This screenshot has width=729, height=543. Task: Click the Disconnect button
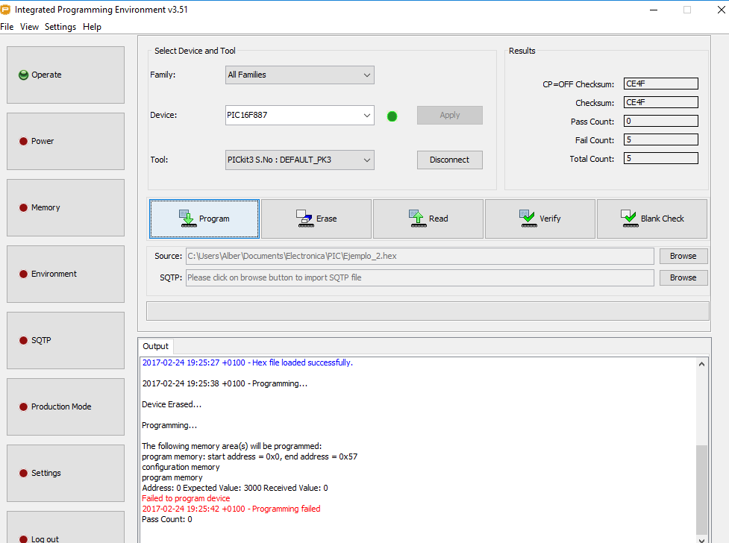pyautogui.click(x=450, y=160)
